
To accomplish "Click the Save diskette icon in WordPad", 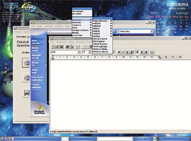I will [x=61, y=46].
